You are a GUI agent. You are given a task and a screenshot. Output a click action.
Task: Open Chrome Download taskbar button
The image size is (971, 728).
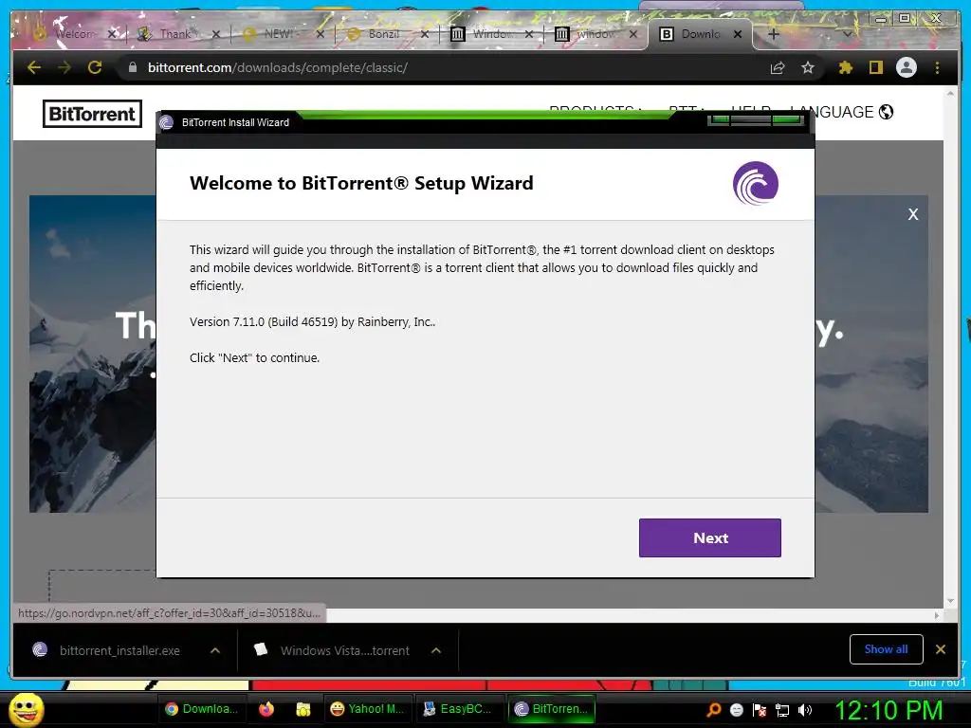pyautogui.click(x=202, y=709)
